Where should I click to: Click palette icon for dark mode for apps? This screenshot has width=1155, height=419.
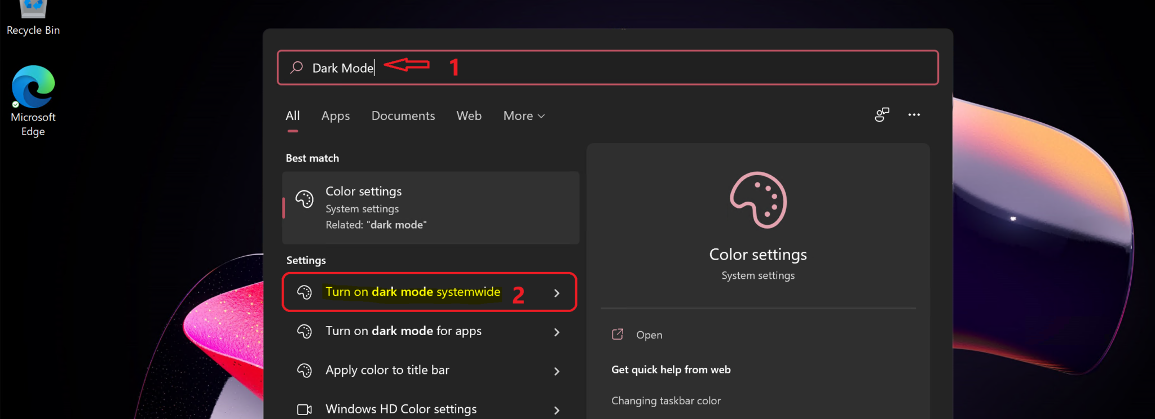pos(305,332)
